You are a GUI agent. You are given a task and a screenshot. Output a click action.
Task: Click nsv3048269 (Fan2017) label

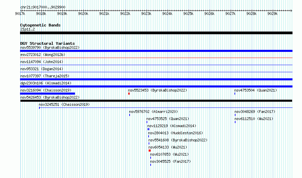point(255,112)
